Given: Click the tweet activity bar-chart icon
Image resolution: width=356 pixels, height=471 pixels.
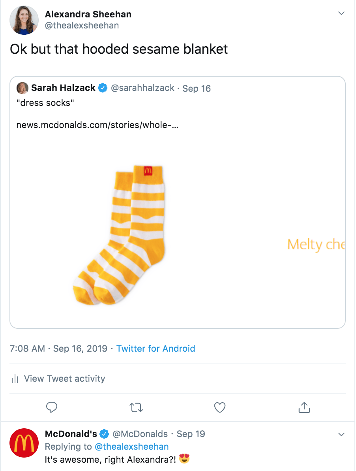Looking at the screenshot, I should [x=15, y=379].
